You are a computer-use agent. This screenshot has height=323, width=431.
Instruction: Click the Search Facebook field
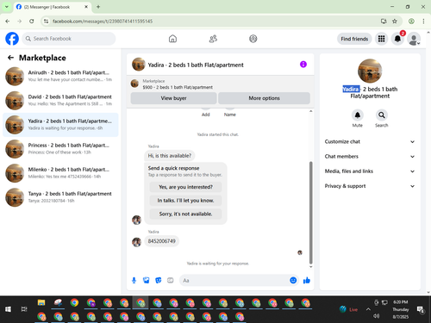(69, 39)
